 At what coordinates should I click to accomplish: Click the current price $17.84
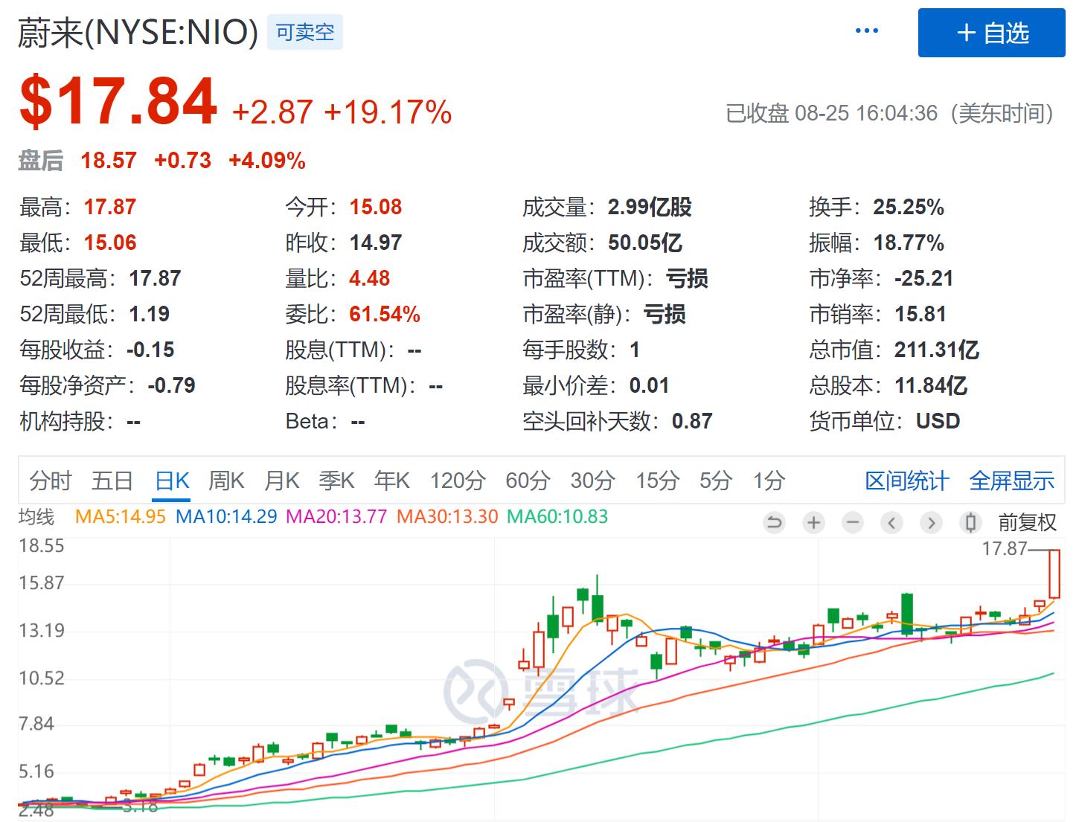pos(118,103)
